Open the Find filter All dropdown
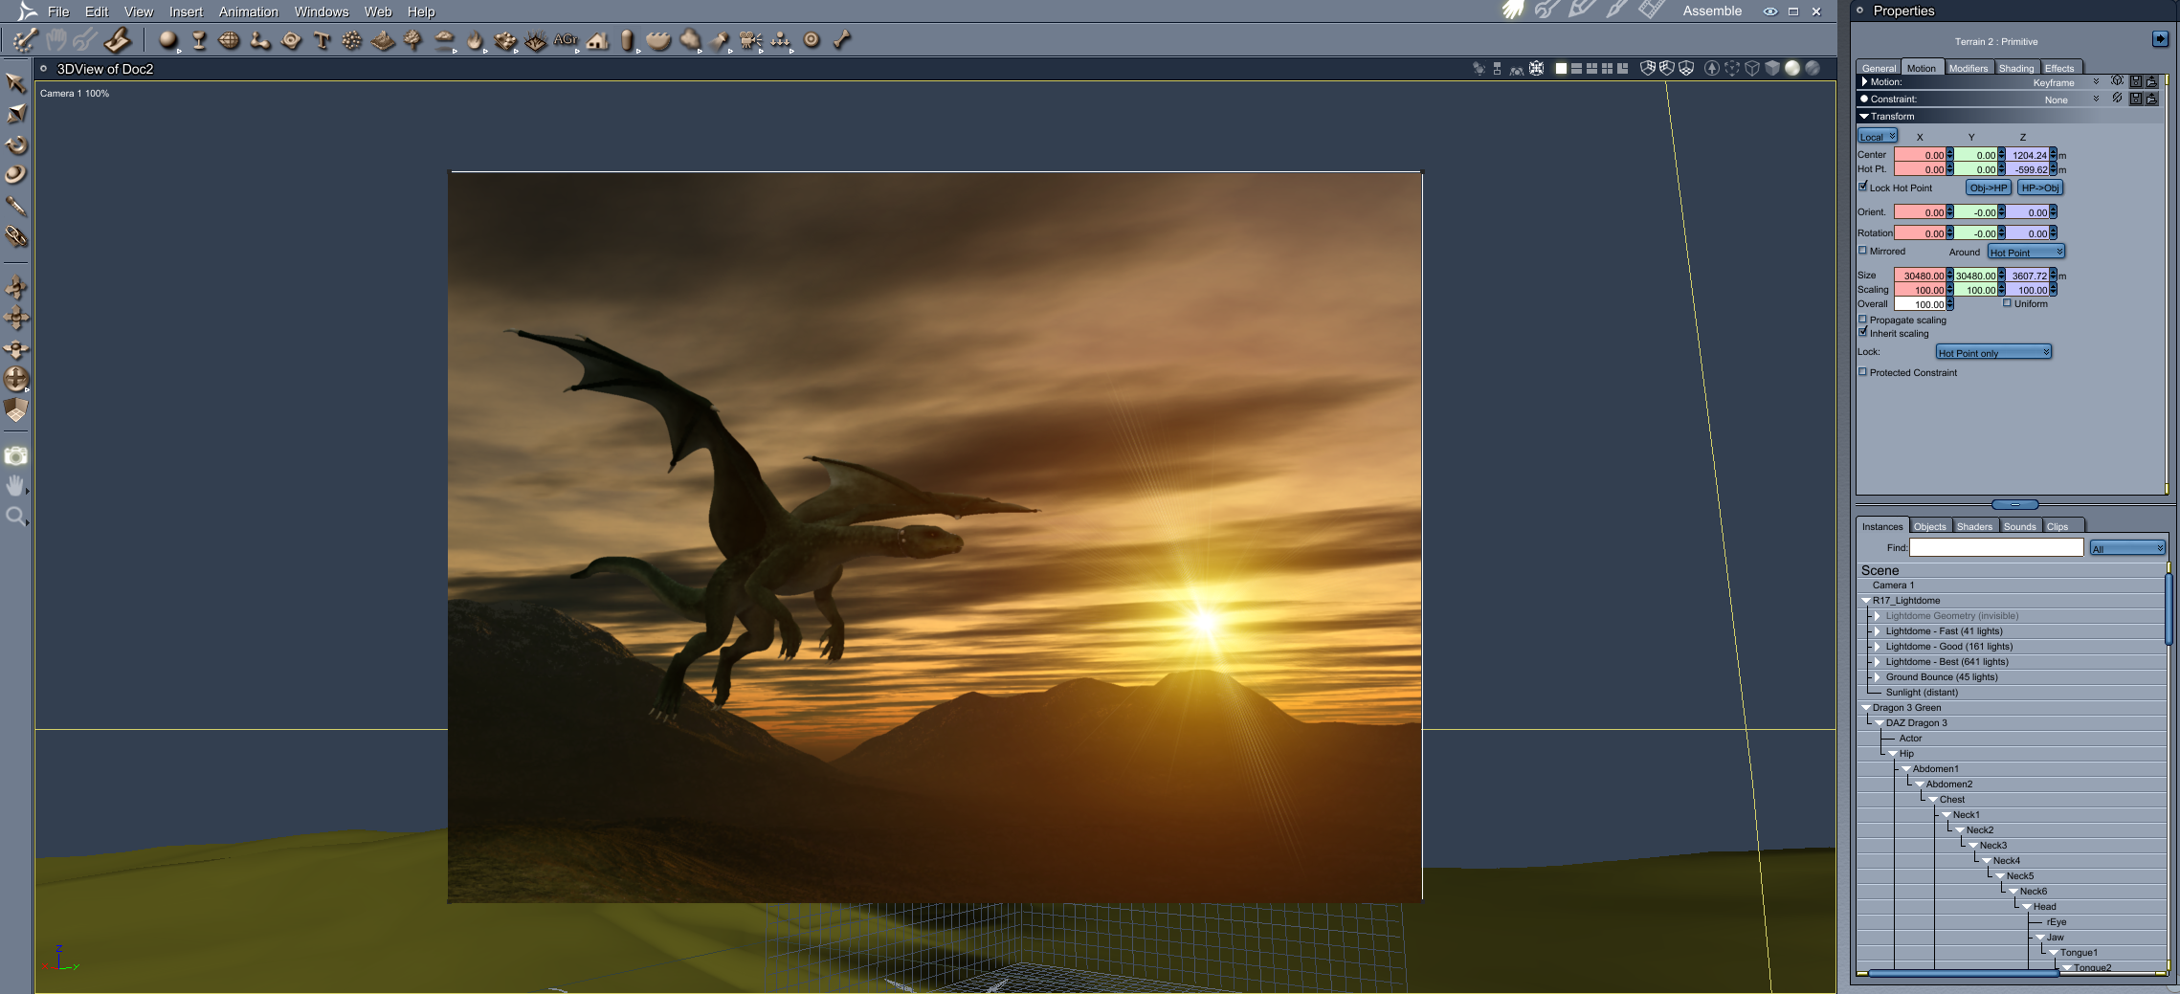Screen dimensions: 2180x994 pos(2127,548)
